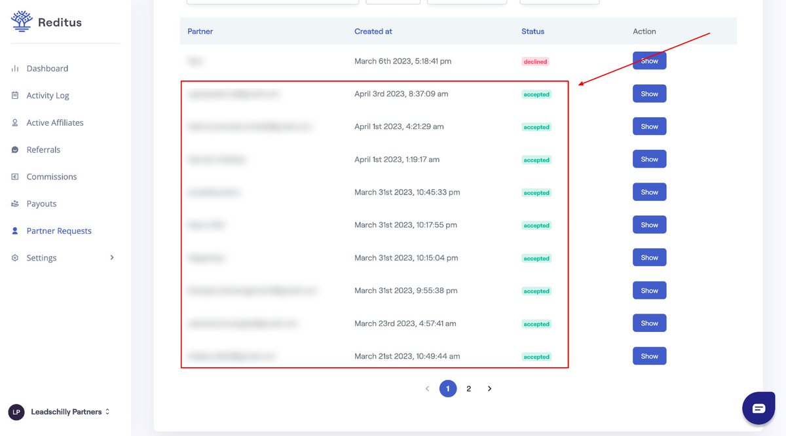
Task: Go to page 2 of results
Action: click(468, 388)
